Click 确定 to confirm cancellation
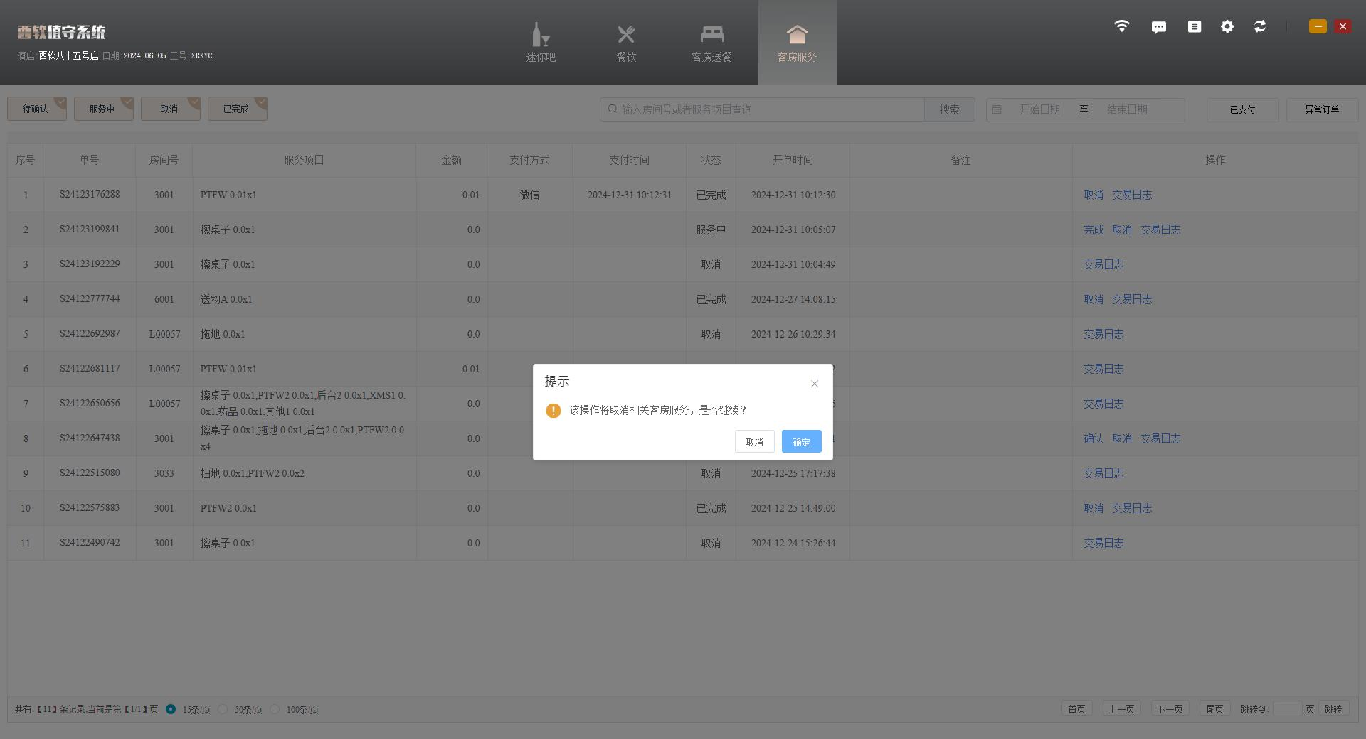Image resolution: width=1366 pixels, height=739 pixels. pos(801,441)
